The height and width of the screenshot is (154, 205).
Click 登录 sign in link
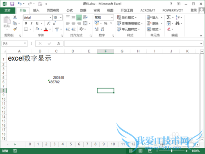click(x=194, y=10)
